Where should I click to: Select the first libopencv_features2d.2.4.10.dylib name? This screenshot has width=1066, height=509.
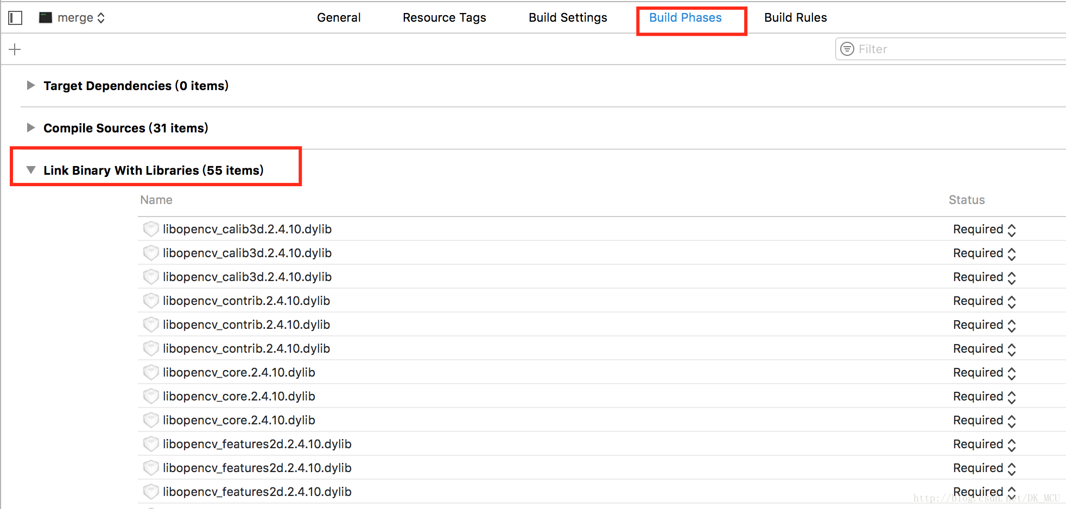[257, 444]
